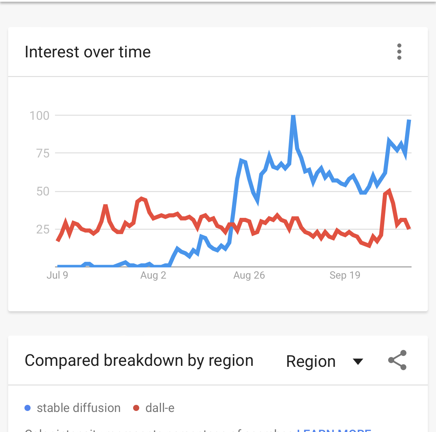Open the three-dot menu on Interest over time
The image size is (436, 432).
(x=399, y=52)
